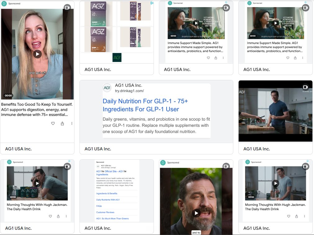Click 'AG1 USA Inc.' under the kitchen video
314x235 pixels.
pyautogui.click(x=257, y=149)
